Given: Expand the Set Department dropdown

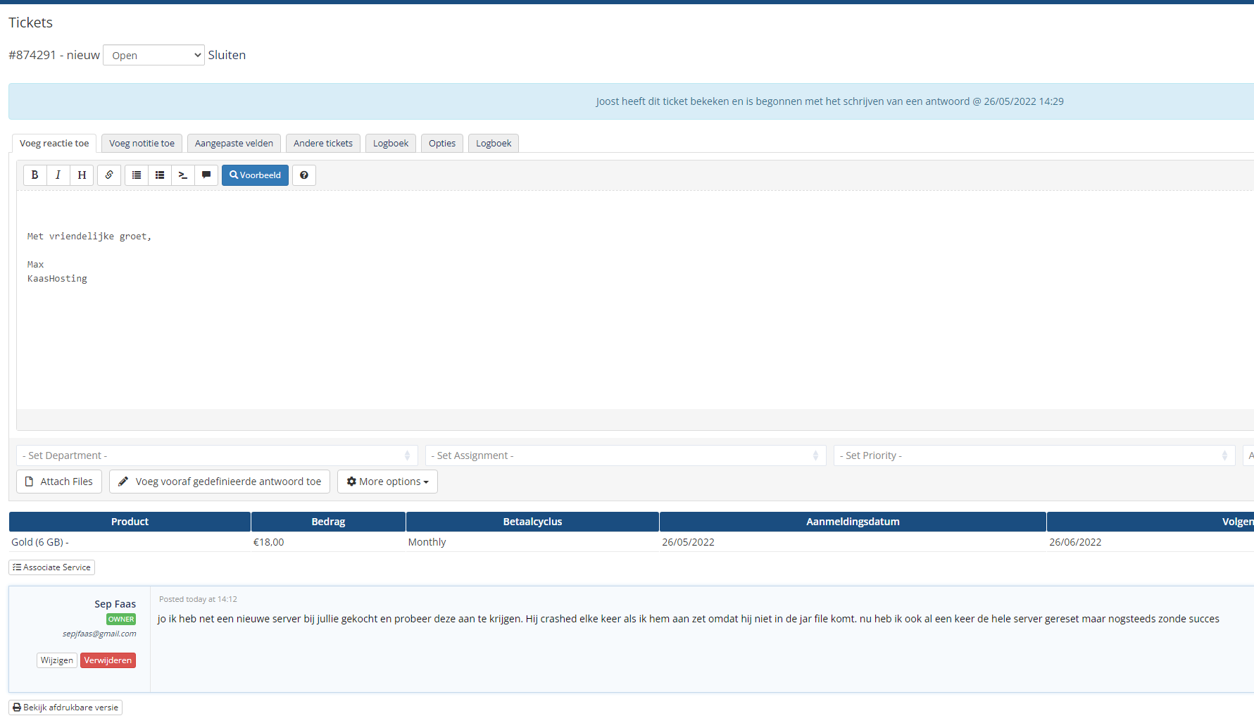Looking at the screenshot, I should (217, 455).
